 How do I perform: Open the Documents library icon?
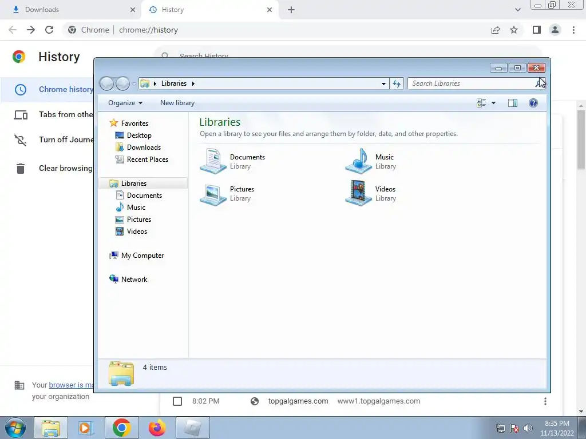(213, 161)
